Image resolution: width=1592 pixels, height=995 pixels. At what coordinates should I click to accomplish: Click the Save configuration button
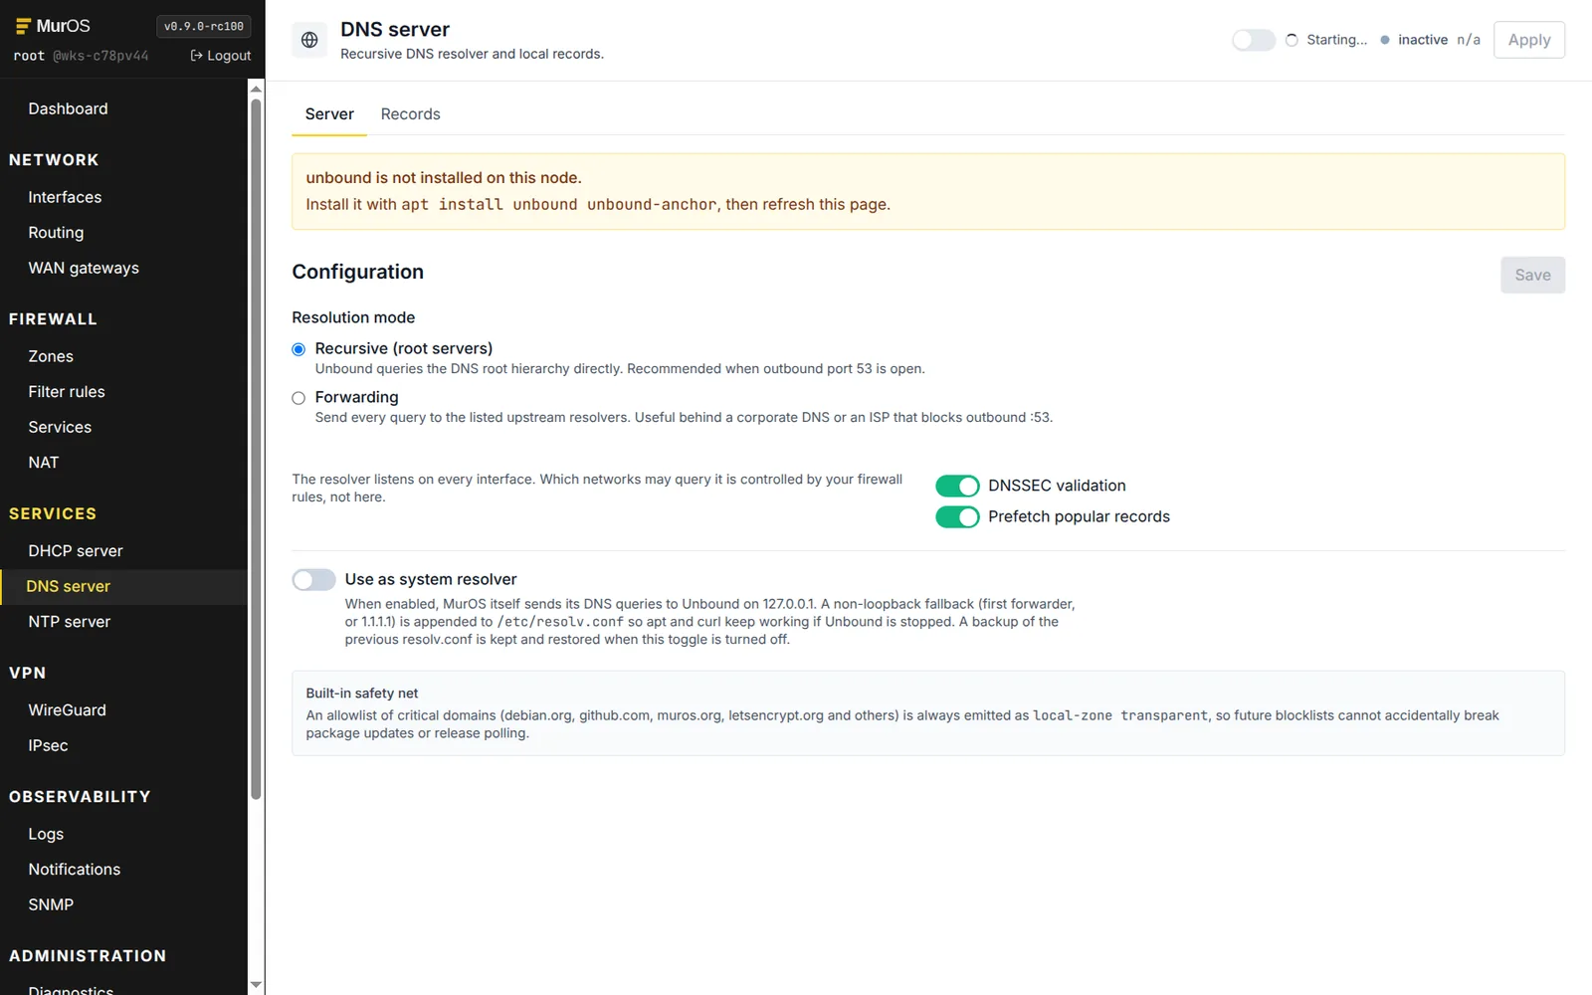click(x=1532, y=276)
